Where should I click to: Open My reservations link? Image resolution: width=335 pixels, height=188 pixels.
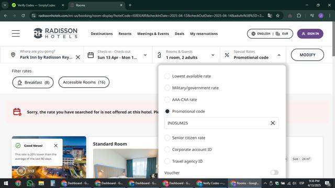(204, 33)
